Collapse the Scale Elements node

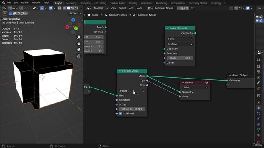168,28
